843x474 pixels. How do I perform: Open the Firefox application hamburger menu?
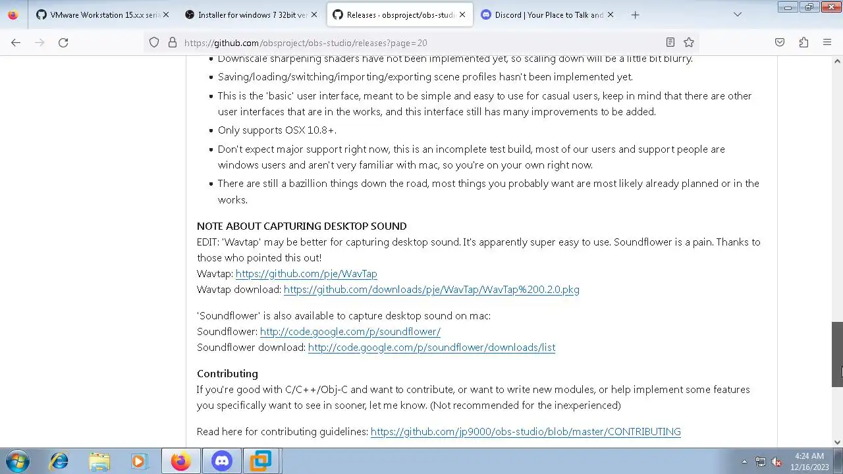pos(827,42)
